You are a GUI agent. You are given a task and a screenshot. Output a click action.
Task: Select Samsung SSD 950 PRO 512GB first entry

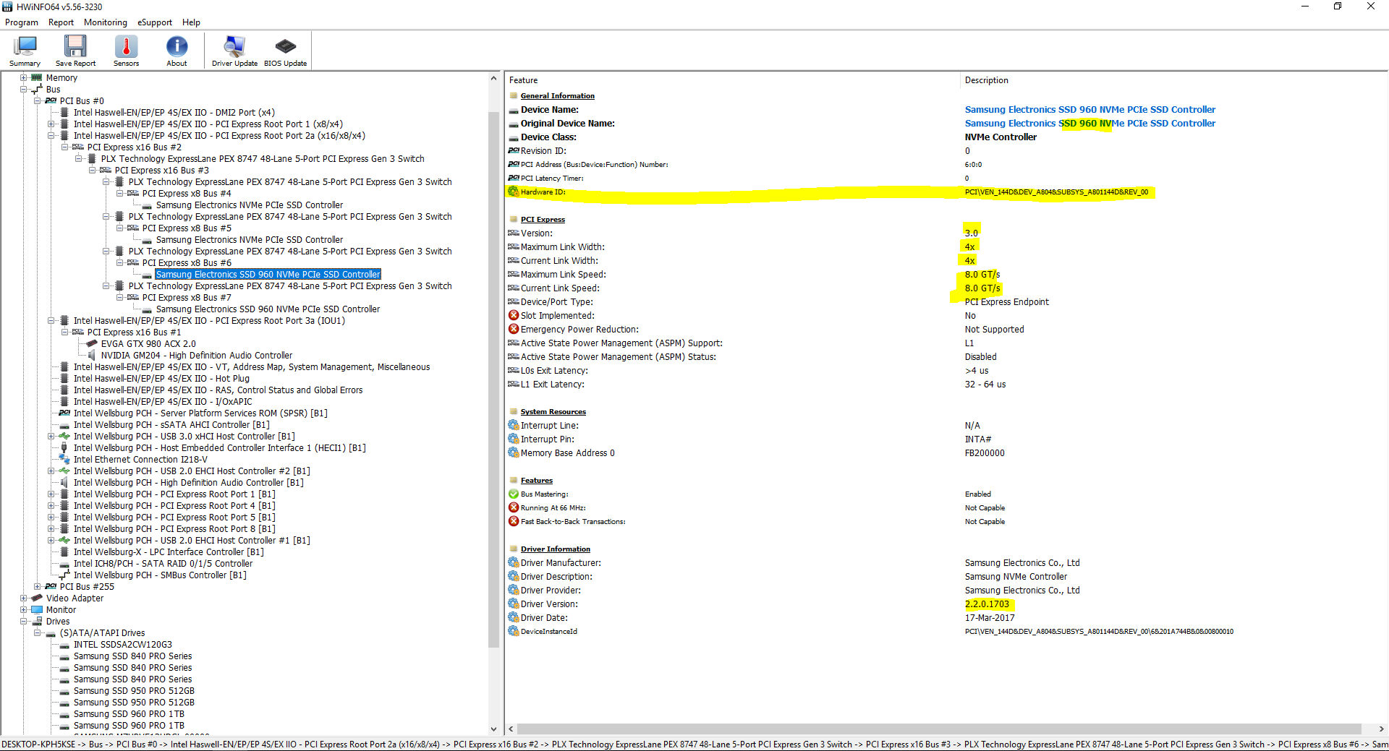[x=134, y=690]
